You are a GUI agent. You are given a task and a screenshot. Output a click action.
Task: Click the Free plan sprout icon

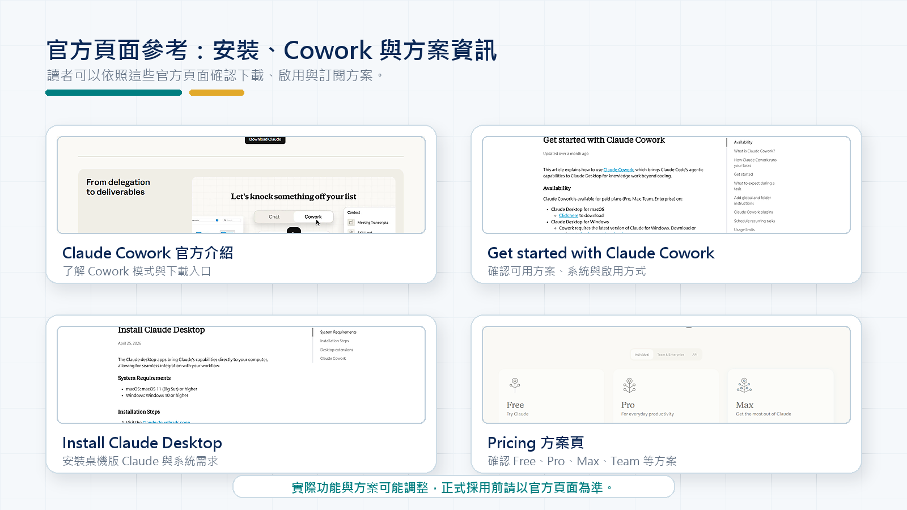(515, 385)
